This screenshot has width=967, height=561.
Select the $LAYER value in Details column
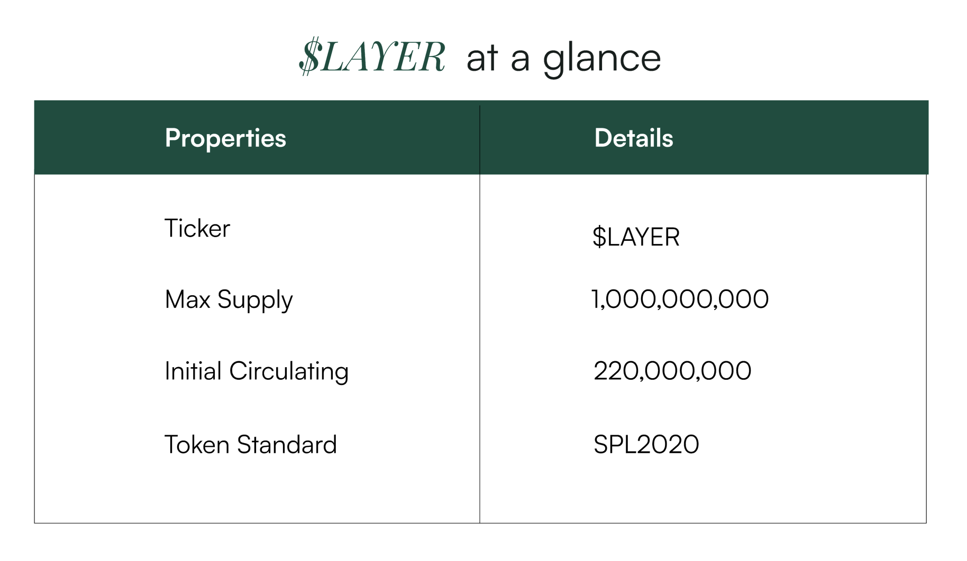636,237
